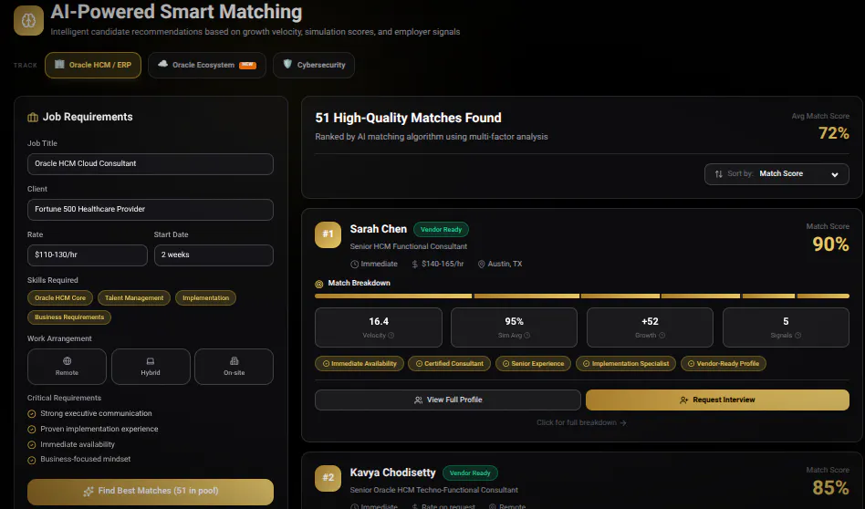Click the Certified Consultant tag
The width and height of the screenshot is (865, 509).
click(449, 364)
